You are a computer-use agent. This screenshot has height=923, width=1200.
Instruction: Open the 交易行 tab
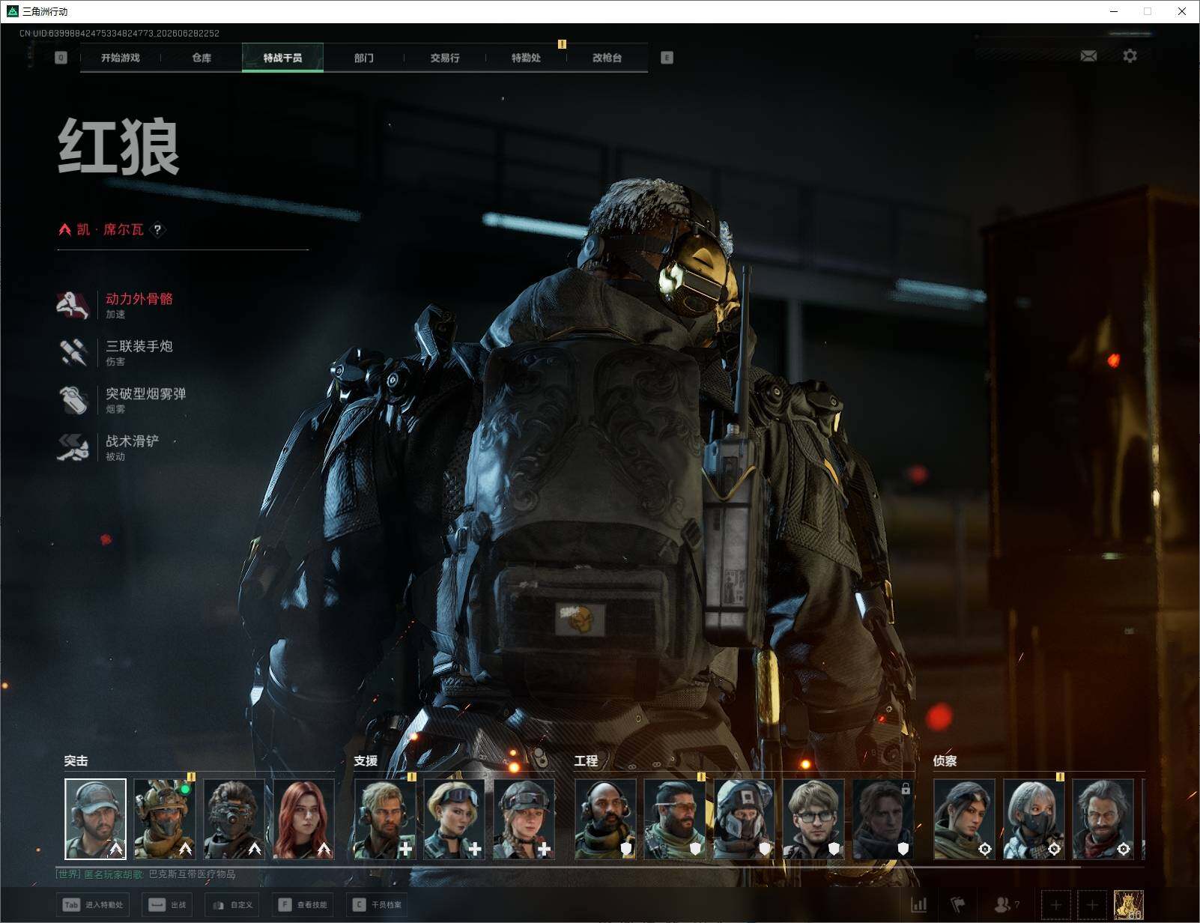coord(445,58)
